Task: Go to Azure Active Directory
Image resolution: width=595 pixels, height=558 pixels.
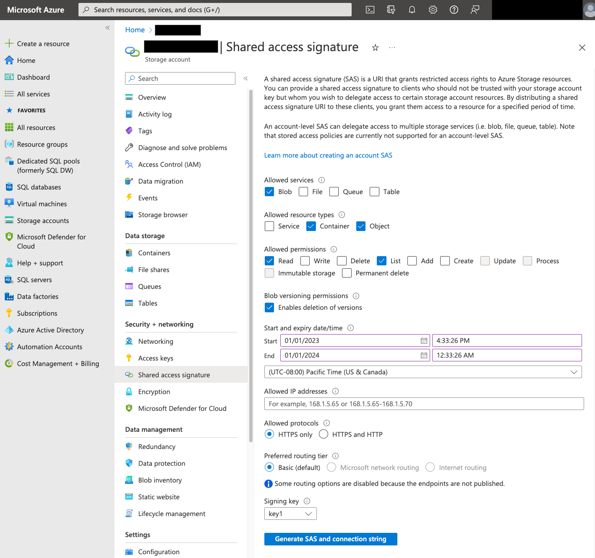Action: tap(50, 330)
